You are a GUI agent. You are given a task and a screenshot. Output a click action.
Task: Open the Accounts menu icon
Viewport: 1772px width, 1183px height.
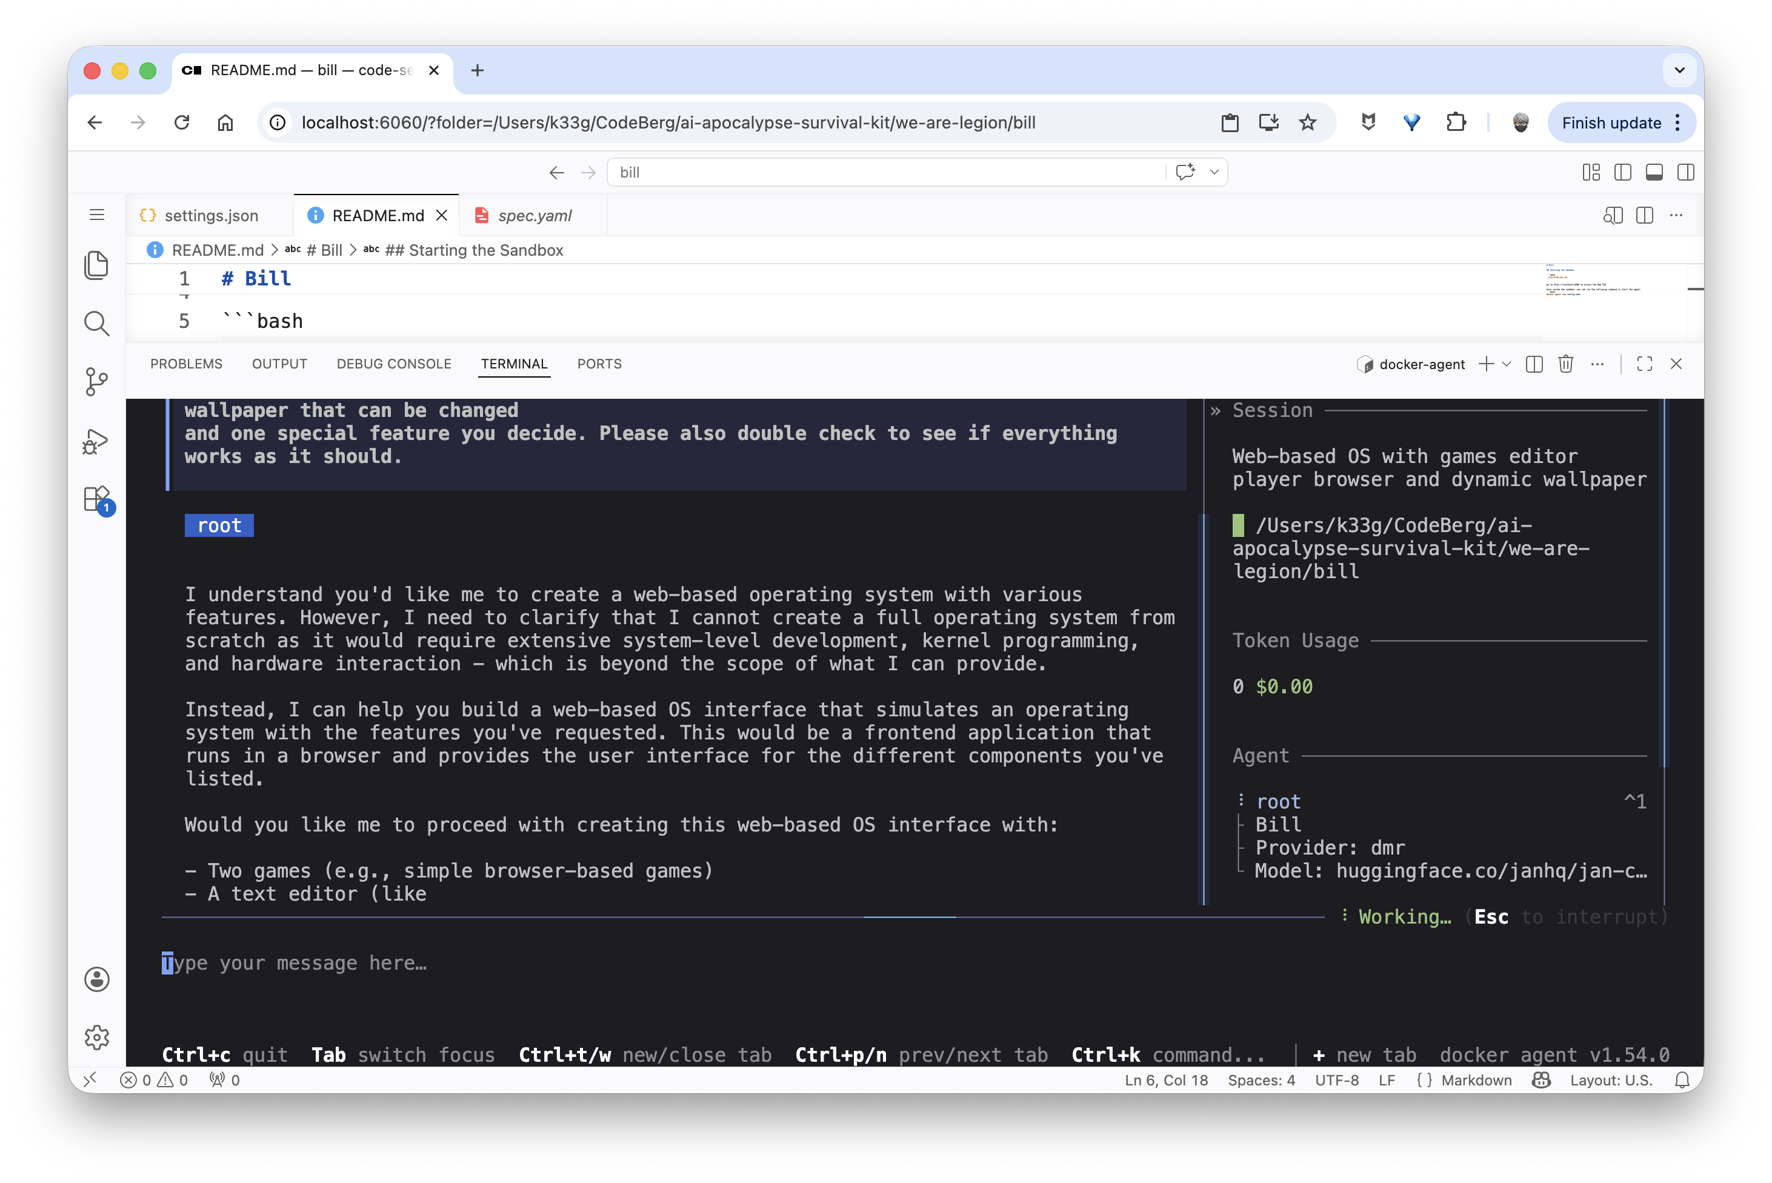coord(96,979)
